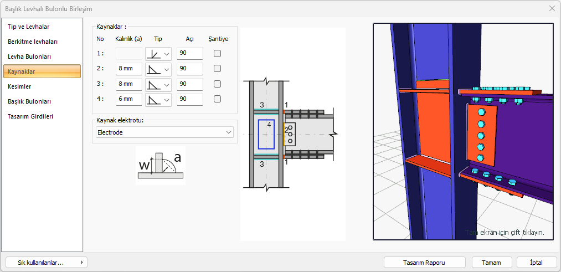561x272 pixels.
Task: Click the blue rectangle in connection diagram
Action: [266, 134]
